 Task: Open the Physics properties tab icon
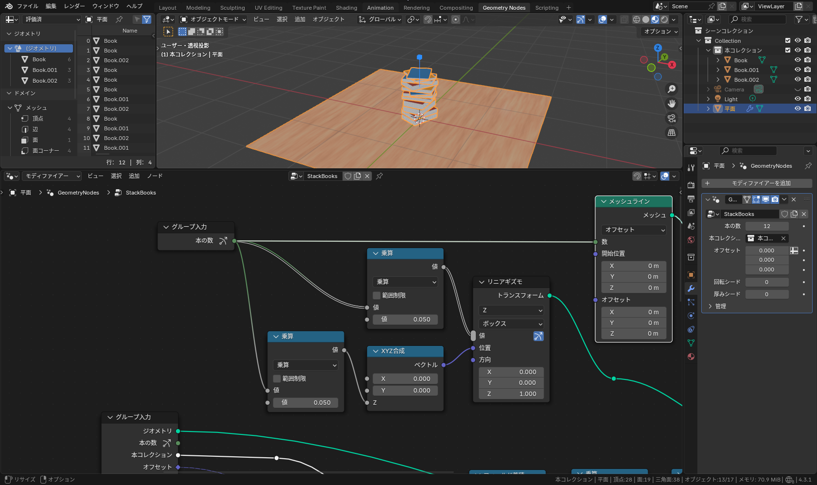[x=691, y=316]
